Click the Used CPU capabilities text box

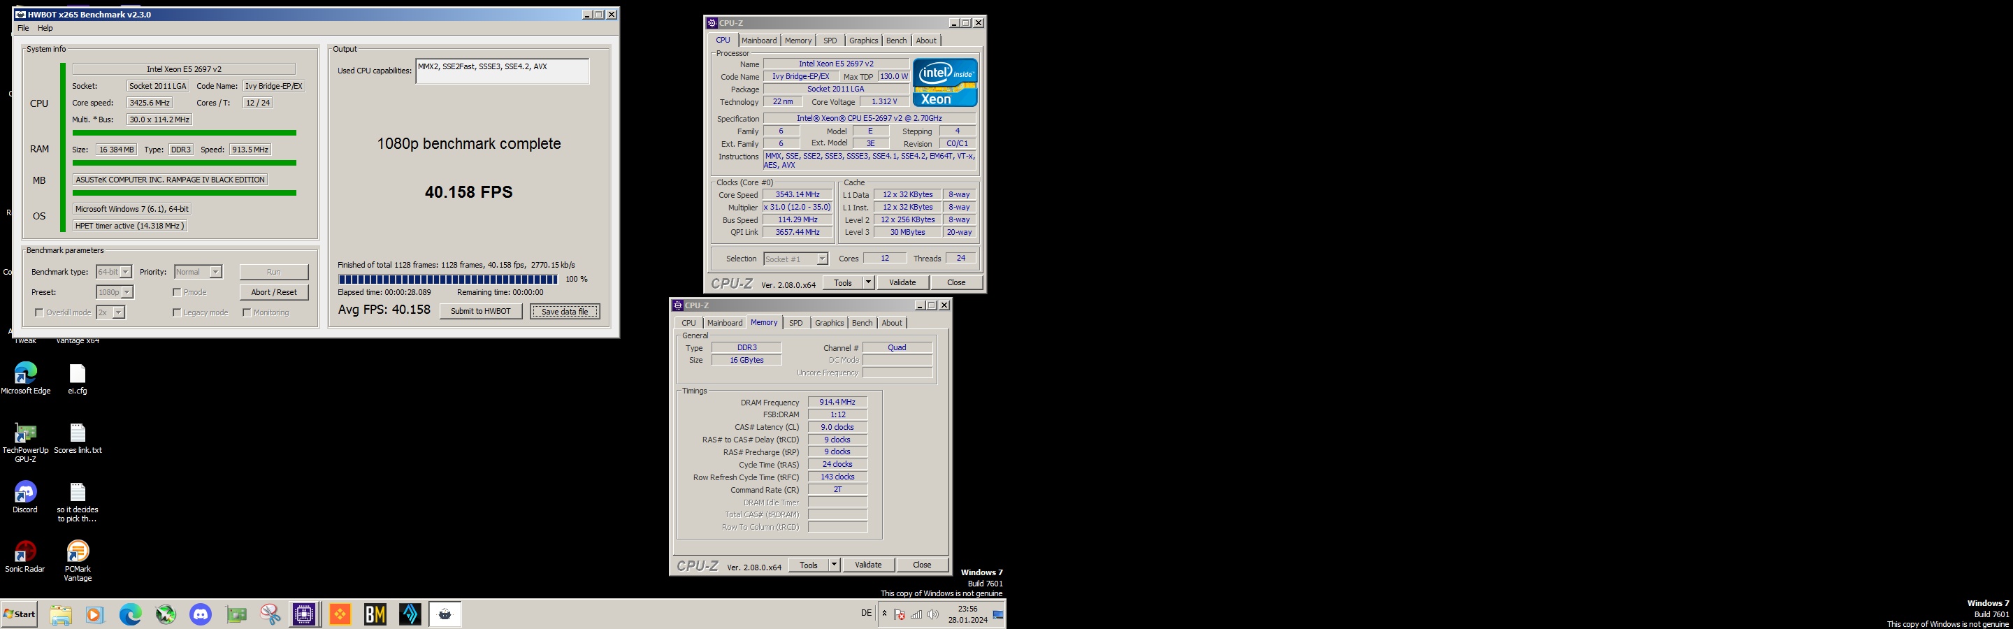click(x=503, y=71)
